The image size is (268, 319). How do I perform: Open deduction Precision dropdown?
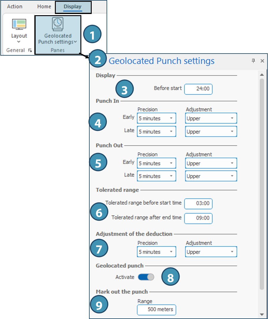(156, 252)
